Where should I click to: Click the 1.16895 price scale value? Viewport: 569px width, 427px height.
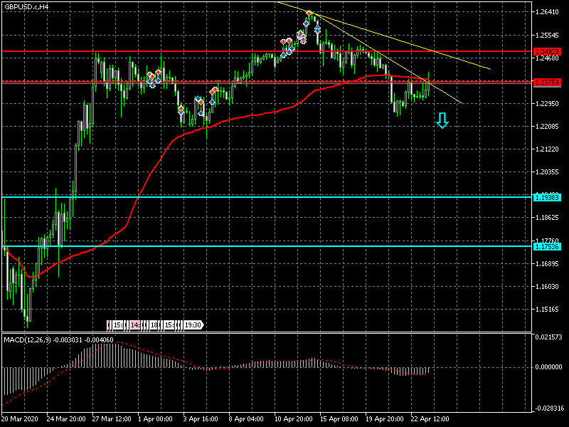pyautogui.click(x=547, y=263)
